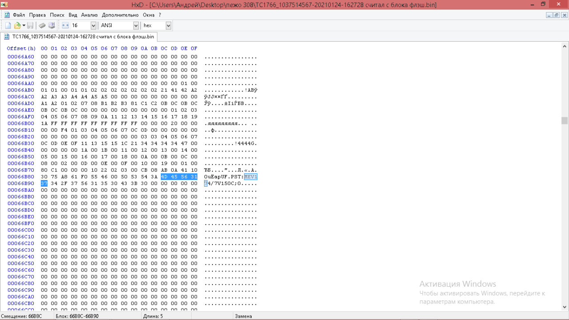The height and width of the screenshot is (320, 569).
Task: Click the Open disk computer icon
Action: click(x=52, y=26)
